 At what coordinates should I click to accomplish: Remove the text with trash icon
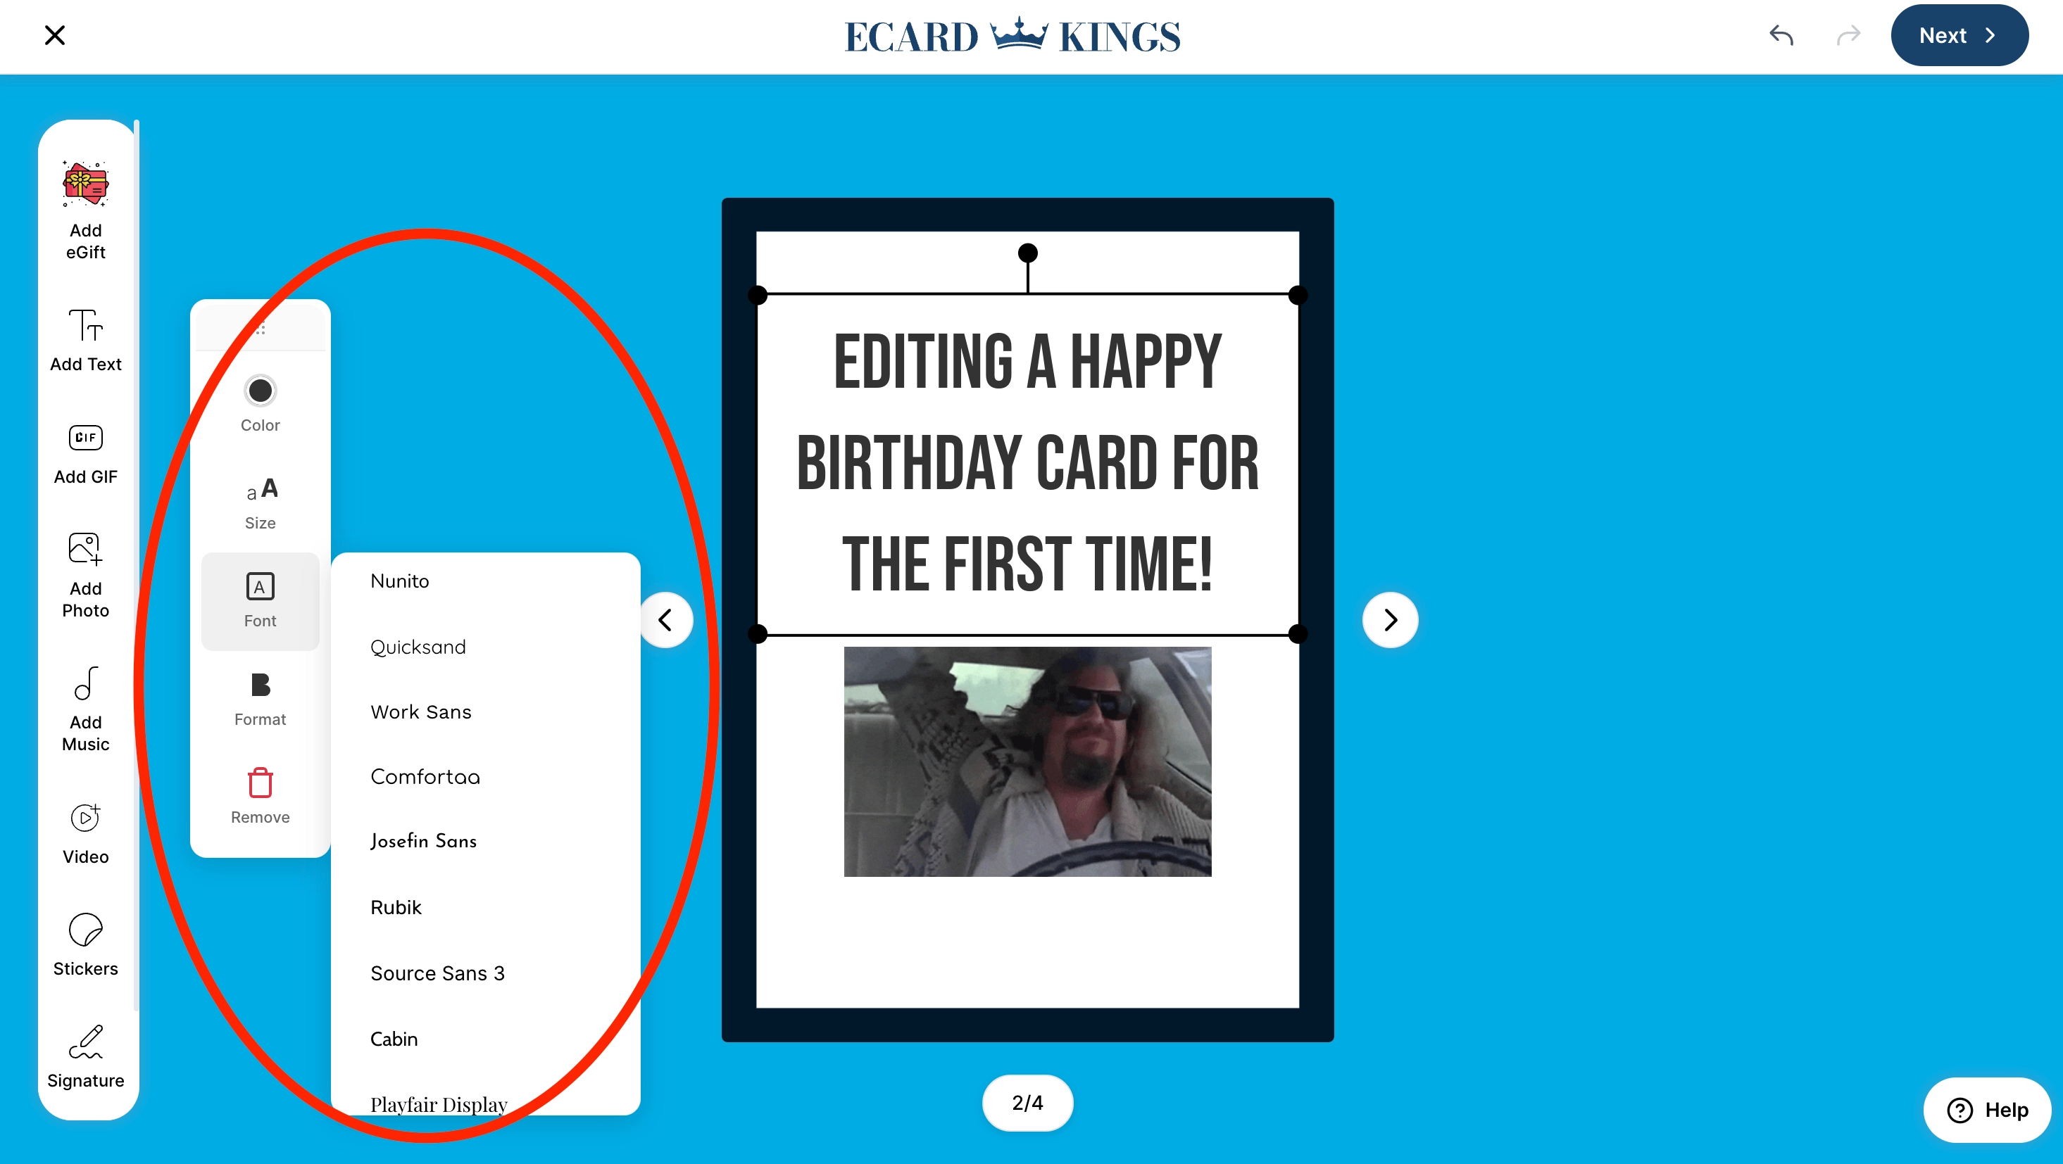point(261,797)
